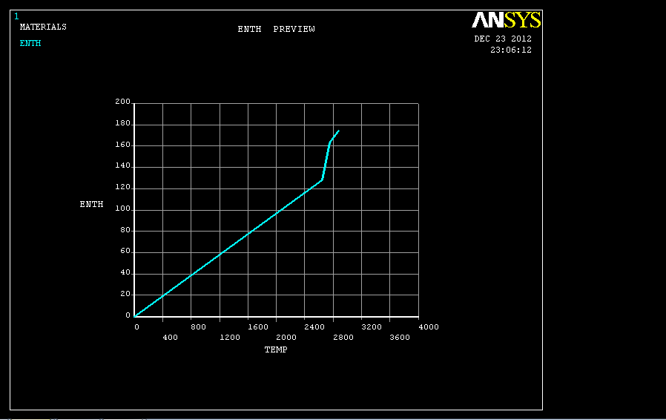Click the 200 tick label on ENTH axis

[x=123, y=101]
